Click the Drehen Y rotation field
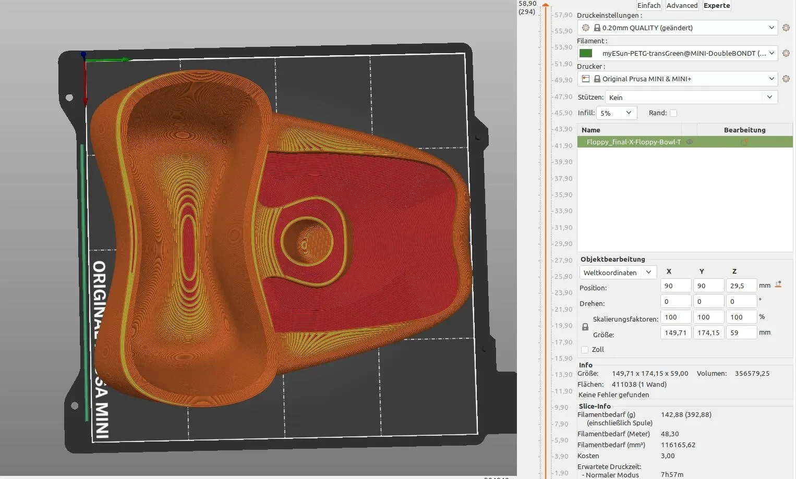Image resolution: width=796 pixels, height=479 pixels. tap(708, 301)
